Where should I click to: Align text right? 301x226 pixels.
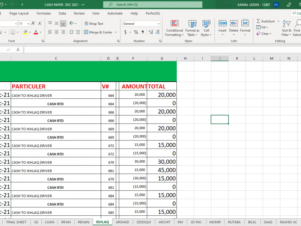coord(63,32)
